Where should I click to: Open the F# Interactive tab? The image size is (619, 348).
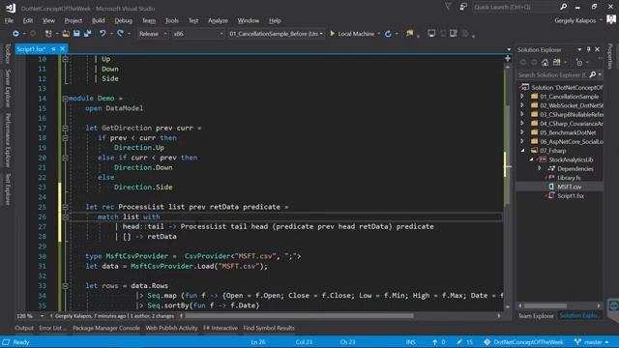[x=221, y=328]
